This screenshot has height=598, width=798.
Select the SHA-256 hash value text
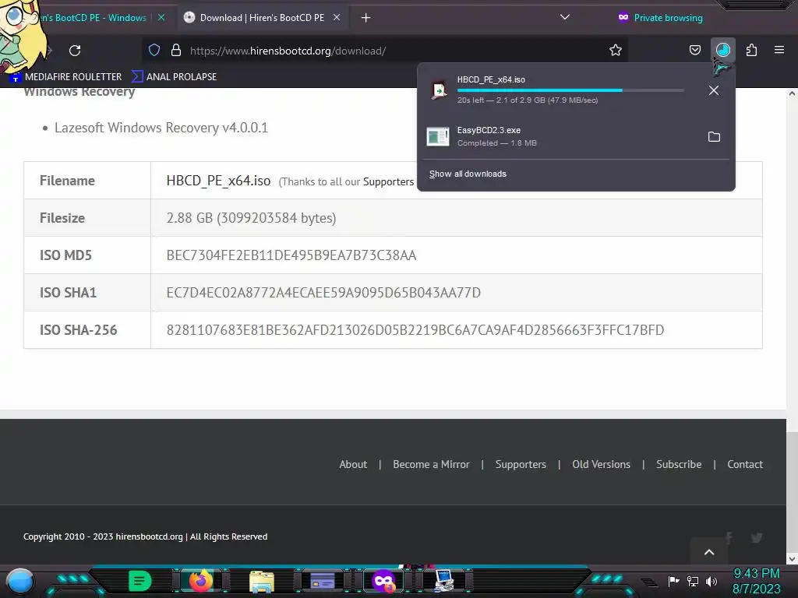coord(415,330)
